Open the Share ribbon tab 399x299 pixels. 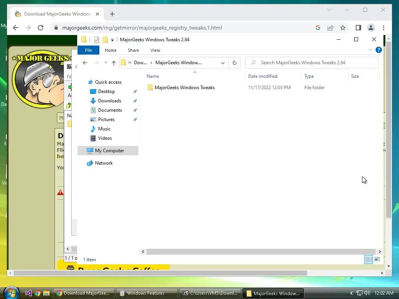click(x=133, y=50)
